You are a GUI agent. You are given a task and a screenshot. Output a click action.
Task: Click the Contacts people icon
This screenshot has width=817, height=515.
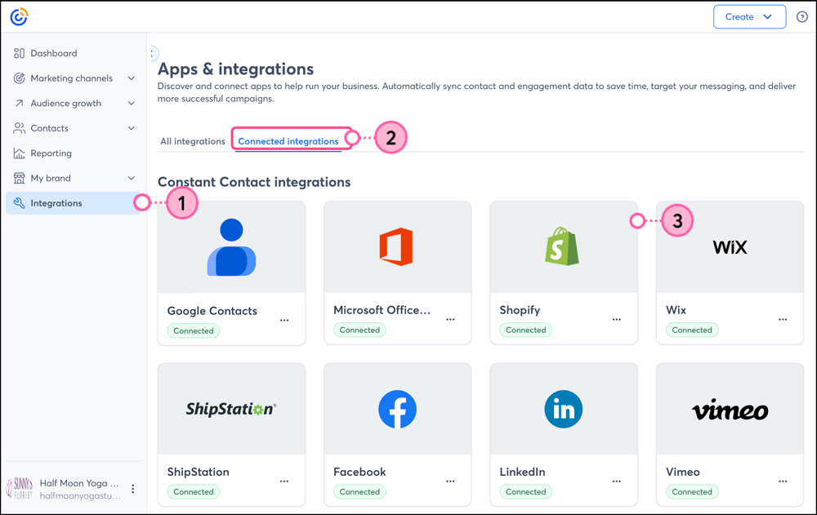tap(20, 128)
